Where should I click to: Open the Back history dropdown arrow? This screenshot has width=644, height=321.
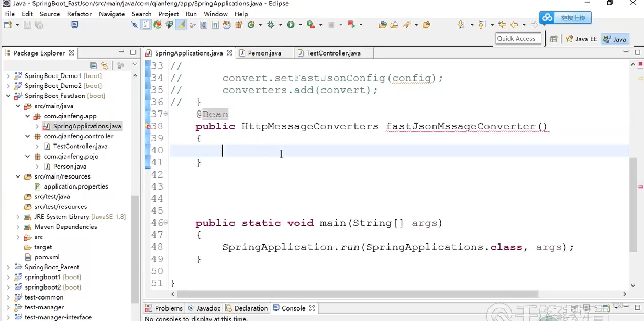(524, 25)
